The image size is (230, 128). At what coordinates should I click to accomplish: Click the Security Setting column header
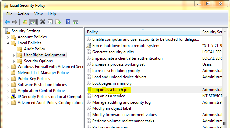[x=211, y=32]
